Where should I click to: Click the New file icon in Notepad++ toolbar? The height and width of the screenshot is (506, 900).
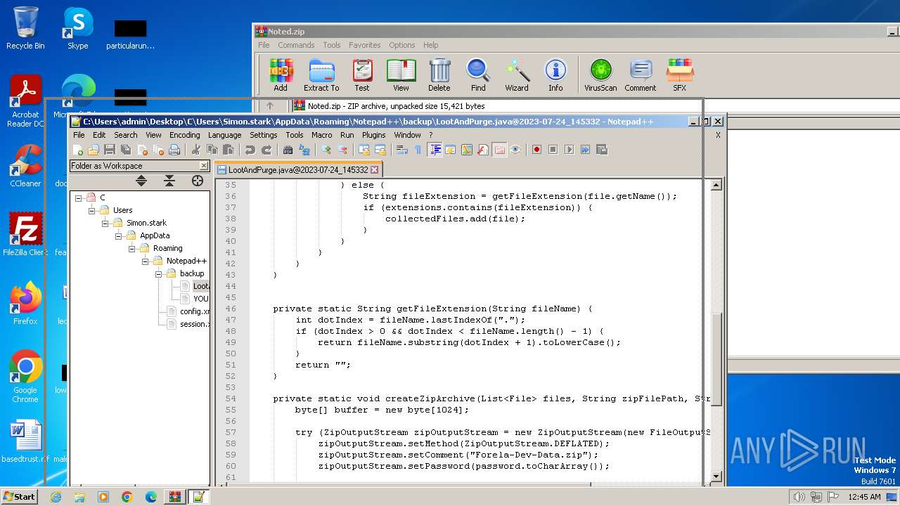[77, 150]
